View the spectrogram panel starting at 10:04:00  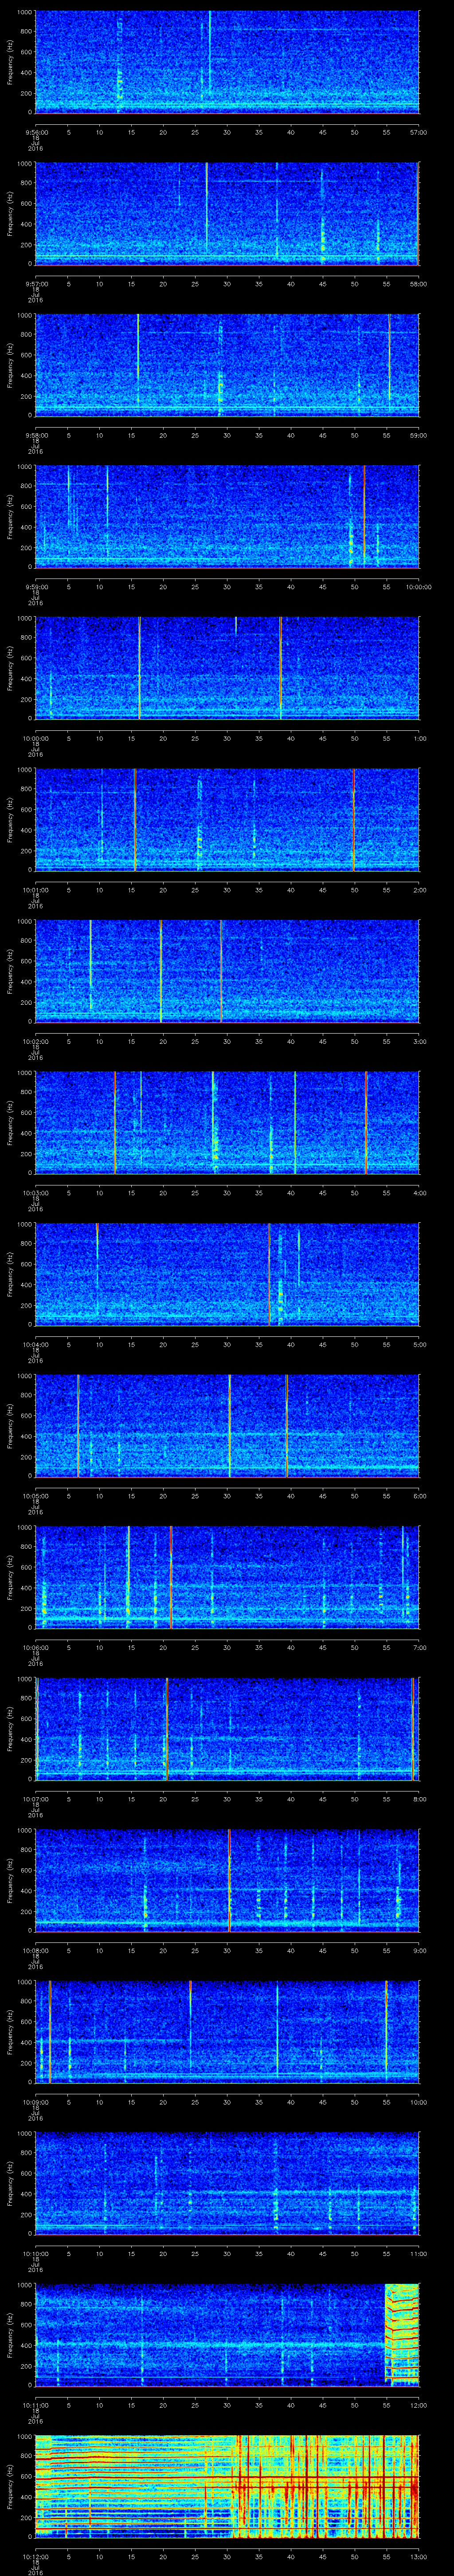(x=227, y=1274)
